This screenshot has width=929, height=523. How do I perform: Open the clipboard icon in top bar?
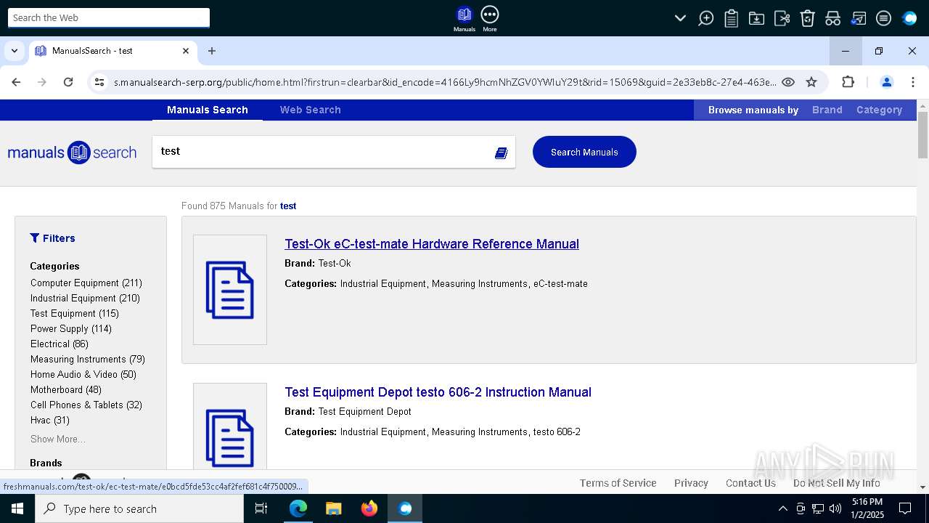pos(732,19)
